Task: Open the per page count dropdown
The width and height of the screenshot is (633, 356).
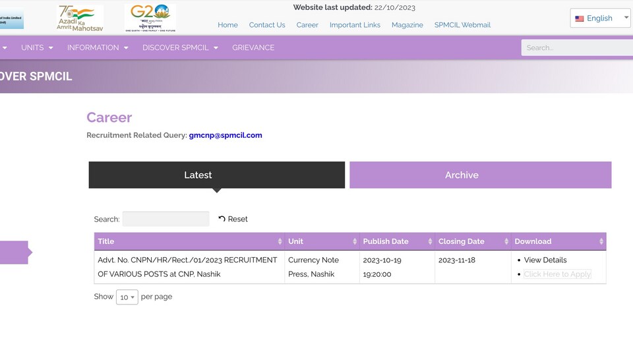Action: (127, 297)
